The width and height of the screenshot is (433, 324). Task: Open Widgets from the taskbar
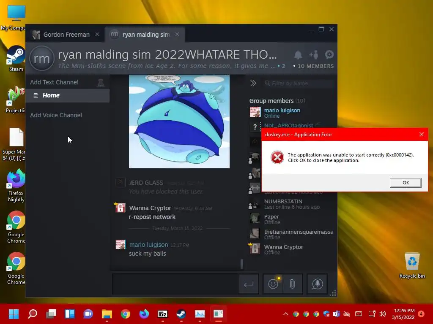tap(70, 314)
